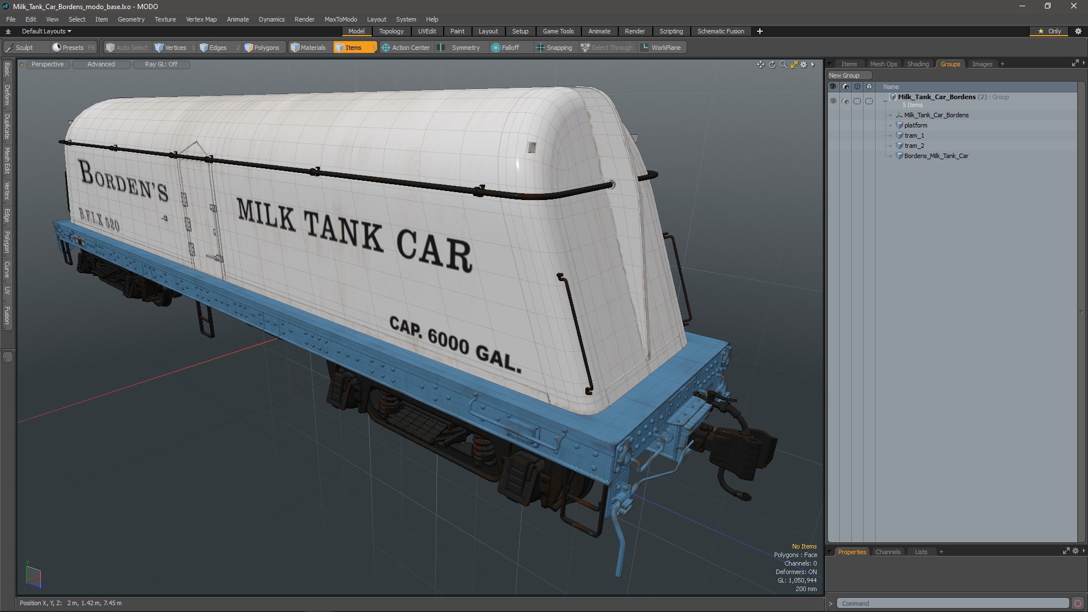The image size is (1088, 612).
Task: Open the Geometry menu
Action: coord(131,19)
